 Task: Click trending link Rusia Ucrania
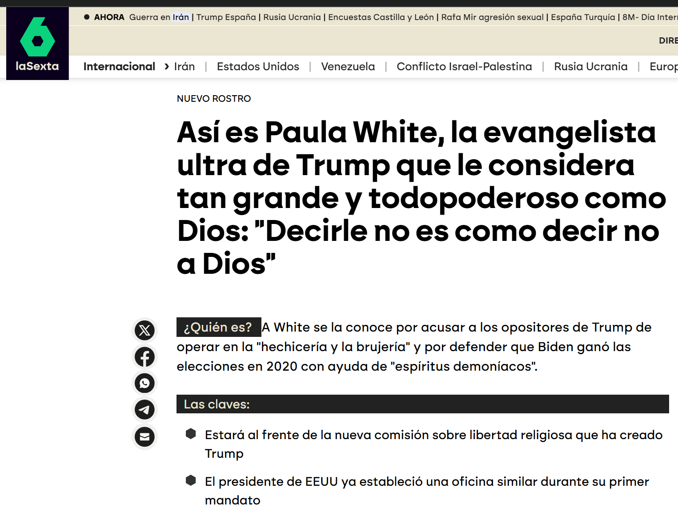[292, 17]
